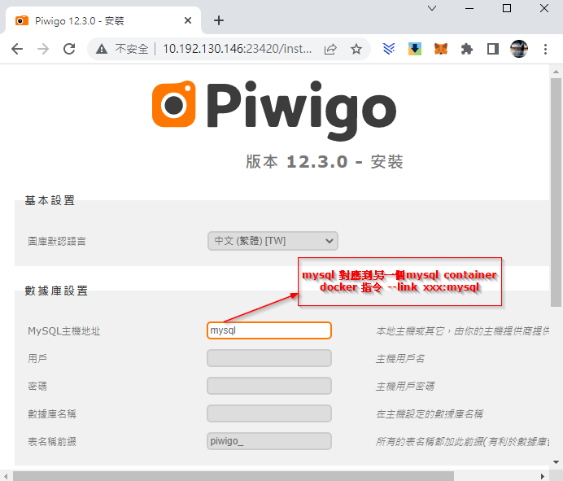Click the 主機用戶密碼 hint text
Image resolution: width=563 pixels, height=481 pixels.
point(405,386)
